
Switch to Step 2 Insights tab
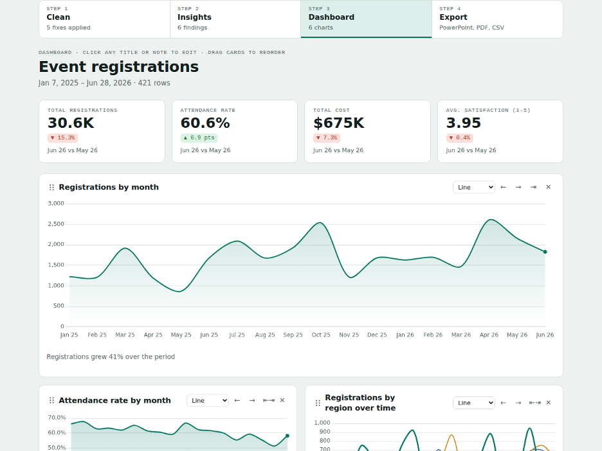click(x=235, y=19)
